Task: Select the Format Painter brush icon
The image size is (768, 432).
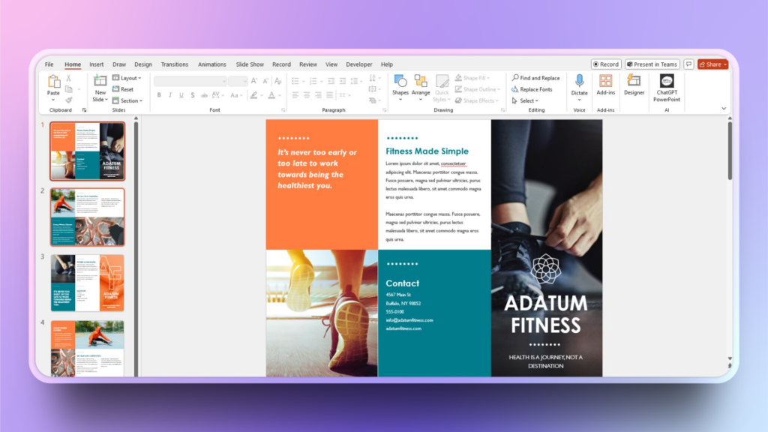Action: (68, 100)
